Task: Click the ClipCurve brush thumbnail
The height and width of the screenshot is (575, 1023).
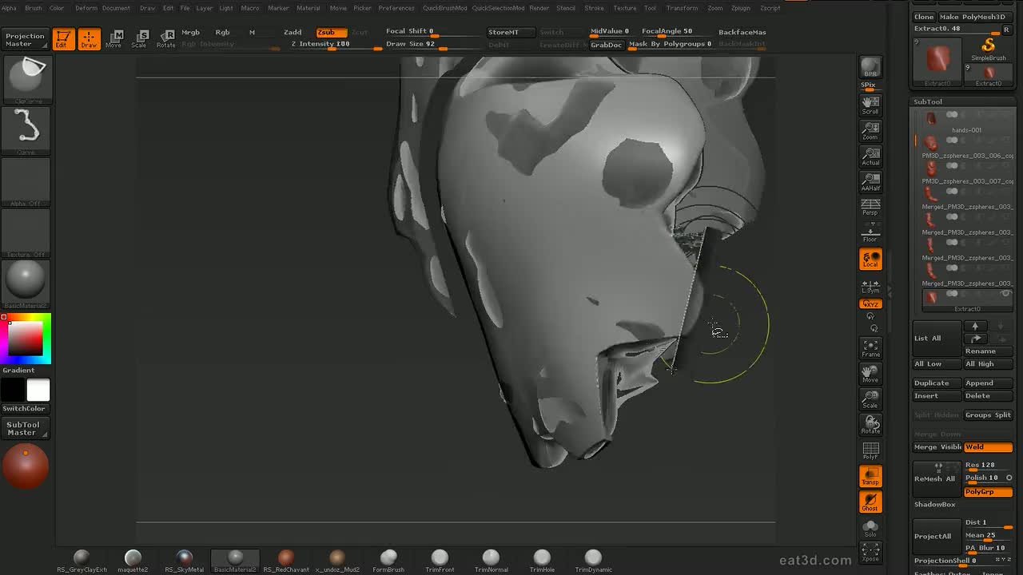Action: pyautogui.click(x=26, y=80)
